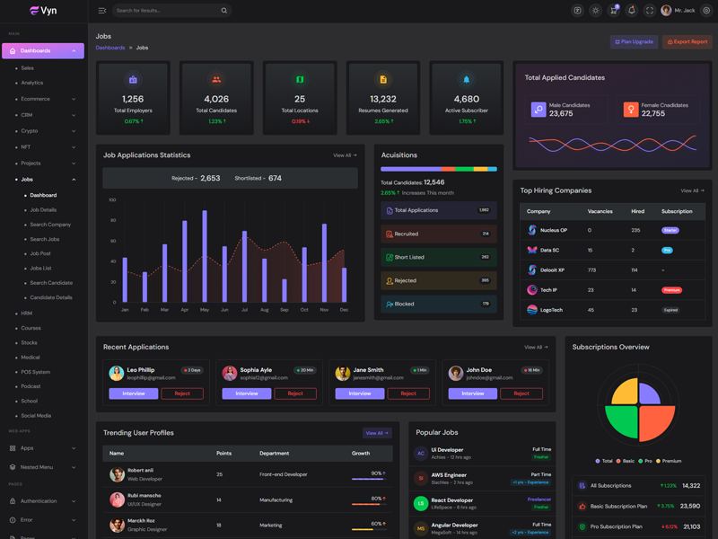Switch theme using the sun icon

595,11
